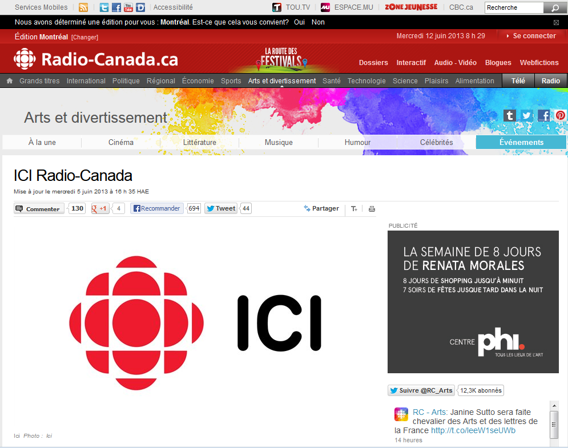Image resolution: width=568 pixels, height=448 pixels.
Task: Open the Partager share option
Action: [x=321, y=208]
